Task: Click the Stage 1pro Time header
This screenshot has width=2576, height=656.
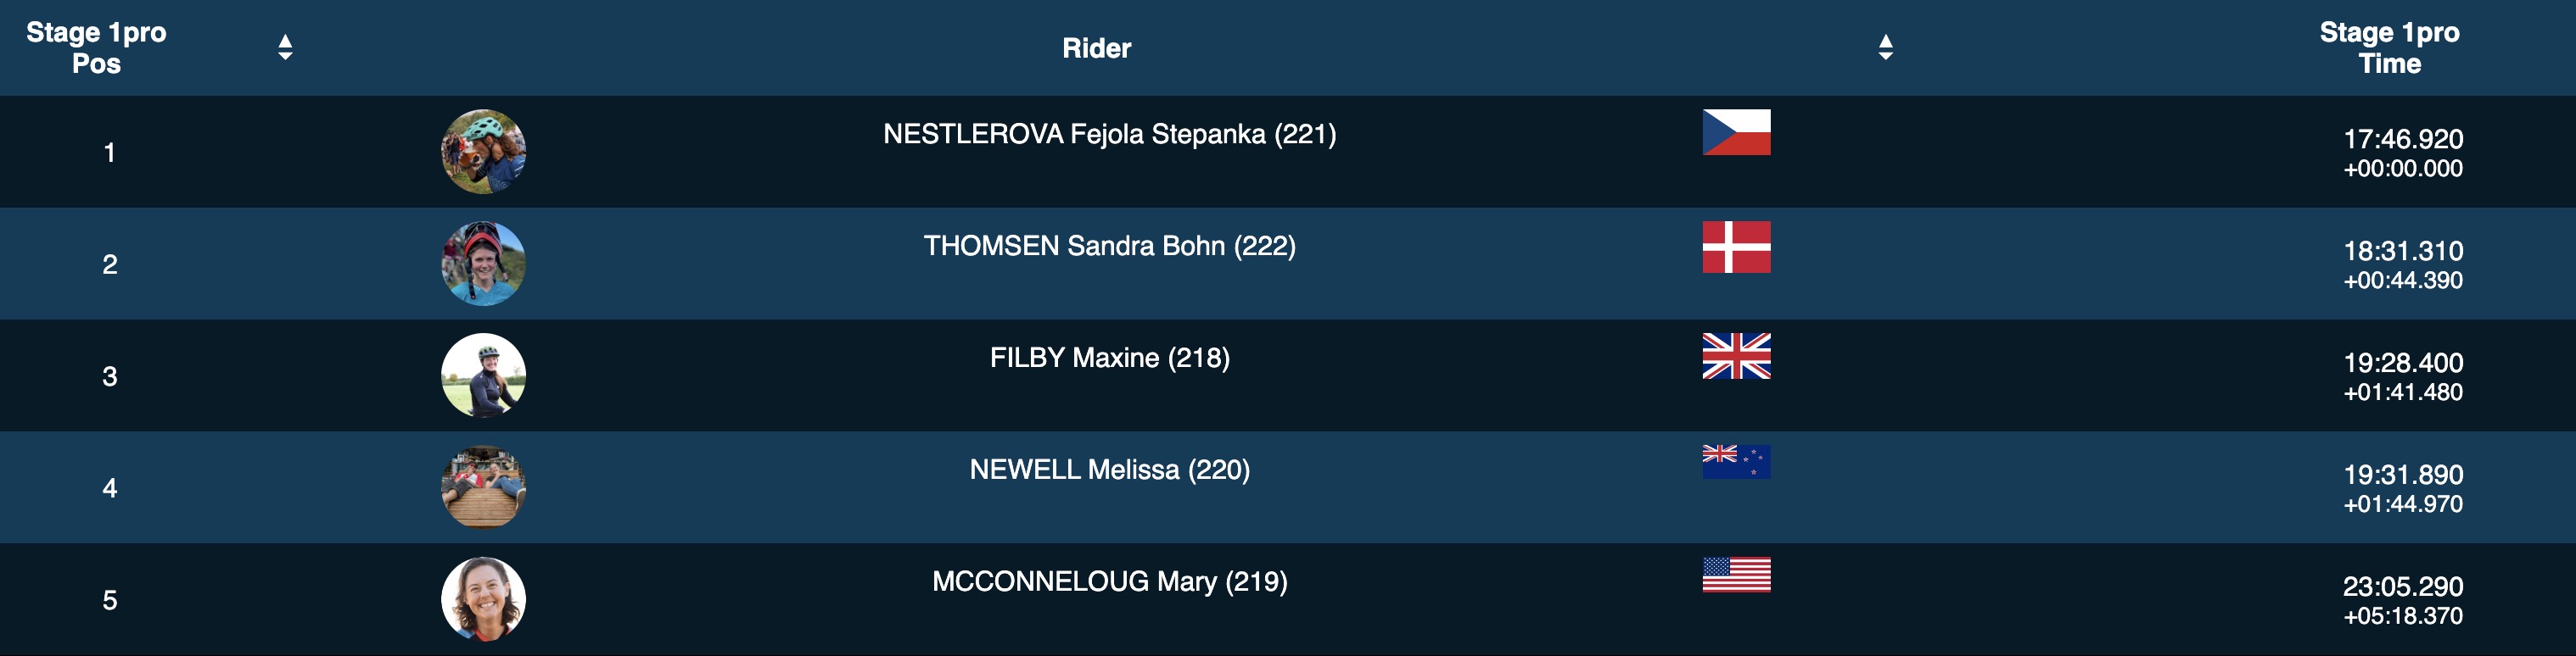Action: (x=2389, y=48)
